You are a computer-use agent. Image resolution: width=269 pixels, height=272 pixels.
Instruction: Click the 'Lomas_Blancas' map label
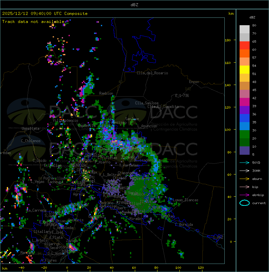click(x=186, y=200)
